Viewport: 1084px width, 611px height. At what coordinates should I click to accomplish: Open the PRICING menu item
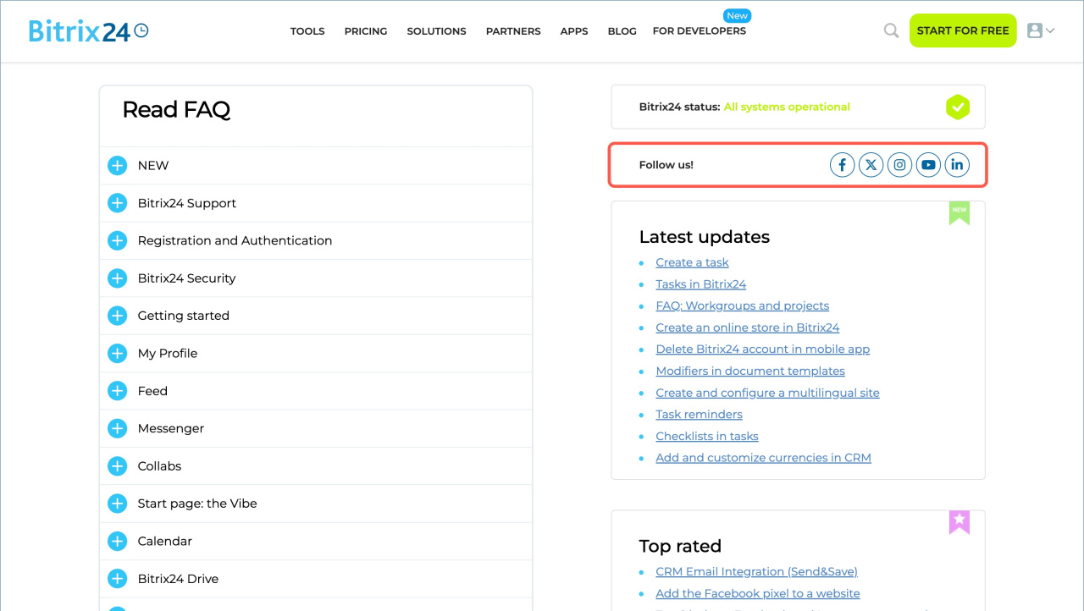pos(366,31)
